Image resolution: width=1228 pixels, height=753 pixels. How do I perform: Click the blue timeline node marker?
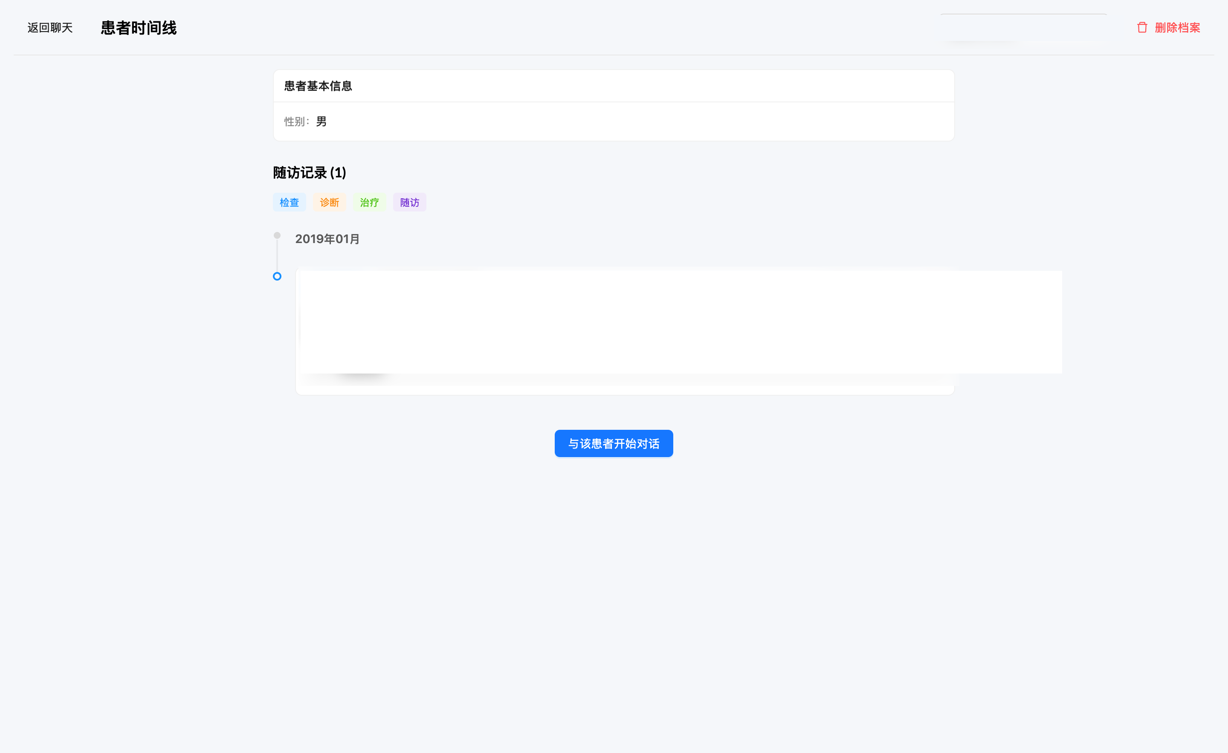277,276
